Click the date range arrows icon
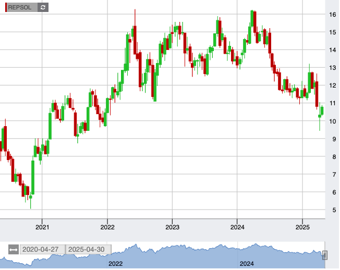The width and height of the screenshot is (340, 270). [x=14, y=250]
